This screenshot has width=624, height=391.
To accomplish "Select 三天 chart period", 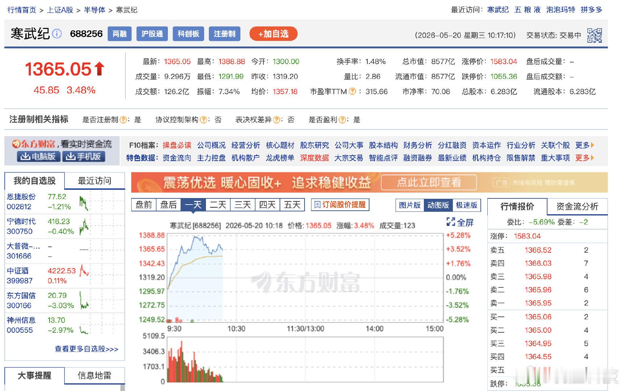I will pyautogui.click(x=243, y=205).
